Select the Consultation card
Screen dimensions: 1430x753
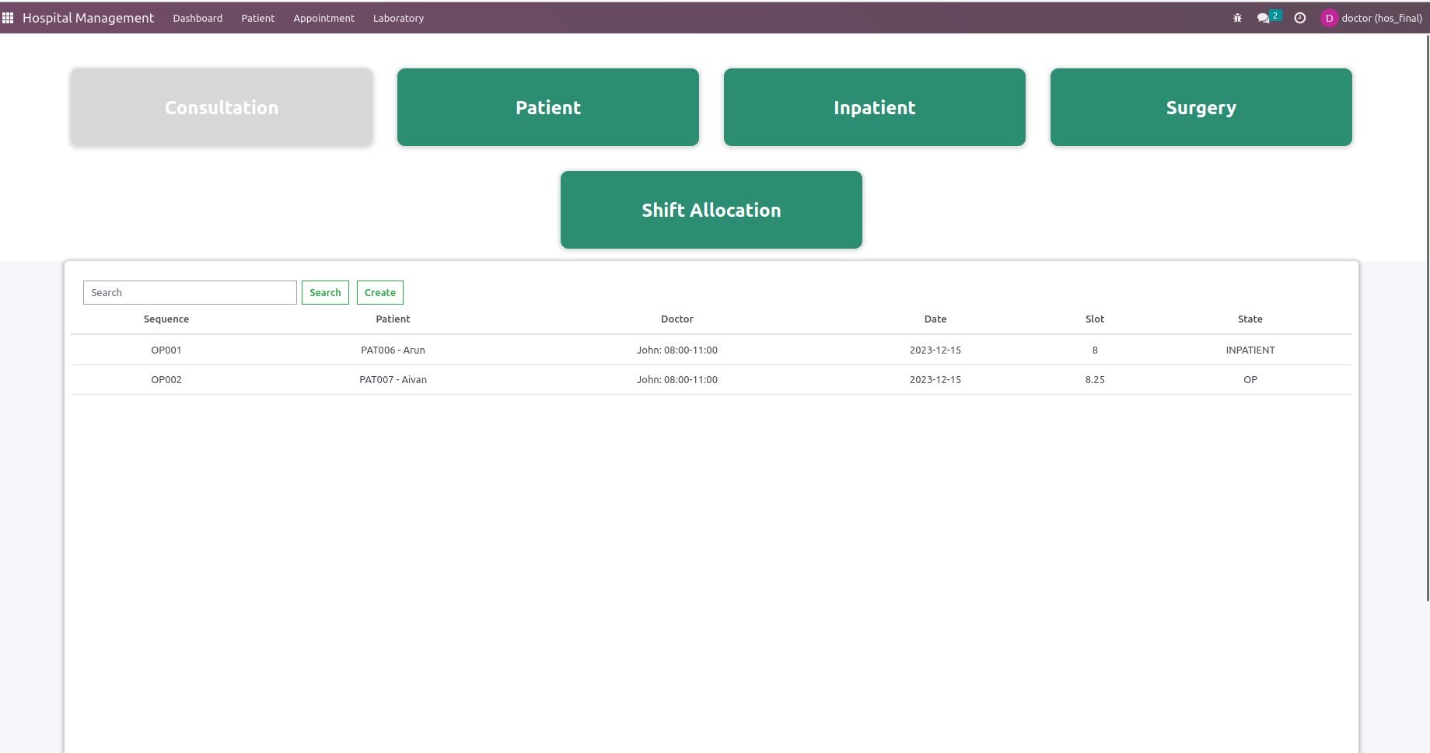click(x=222, y=107)
